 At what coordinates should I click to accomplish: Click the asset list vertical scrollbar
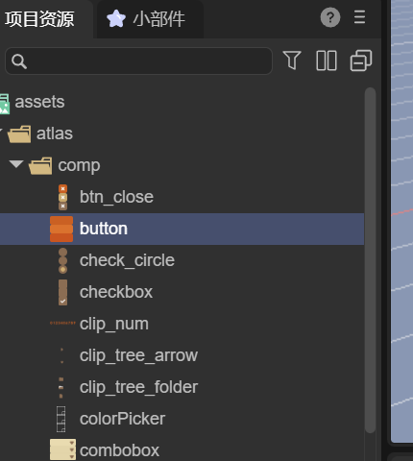point(370,260)
